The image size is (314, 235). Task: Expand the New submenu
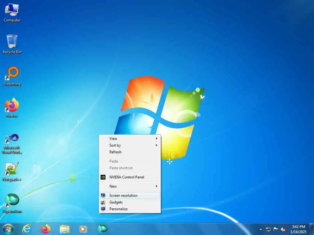[x=130, y=186]
